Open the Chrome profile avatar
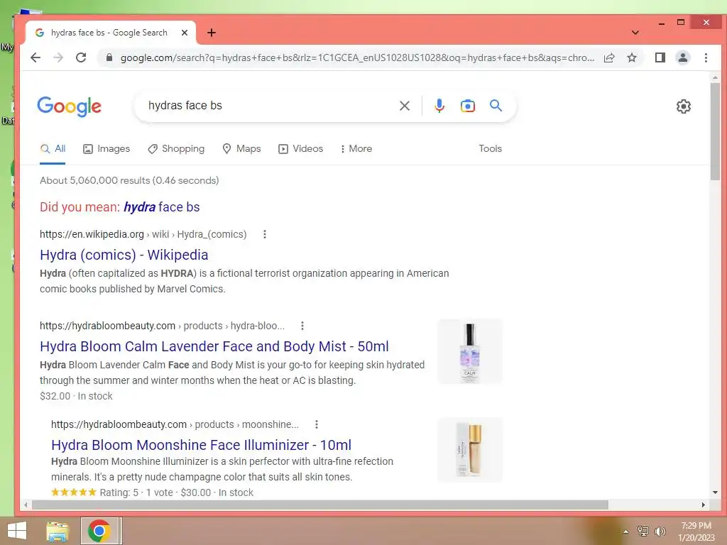This screenshot has width=727, height=545. pos(683,57)
